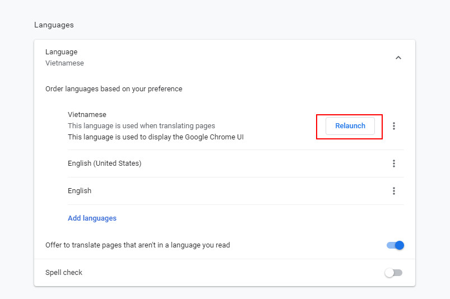Click the Vietnamese subtitle under Language header
Screen dimensions: 450x299
pos(64,63)
